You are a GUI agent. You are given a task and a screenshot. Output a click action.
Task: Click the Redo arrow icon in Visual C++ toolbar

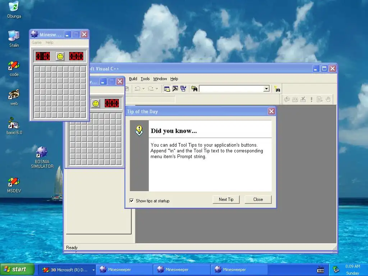tap(151, 89)
